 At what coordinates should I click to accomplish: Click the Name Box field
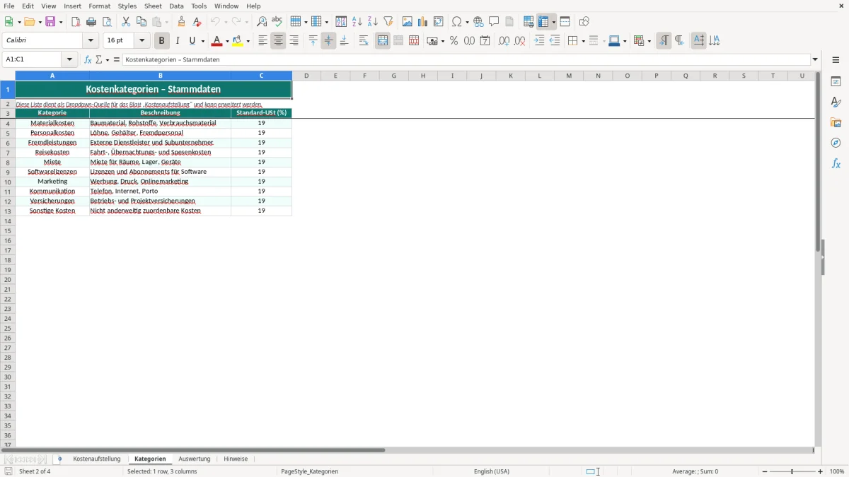coord(33,60)
